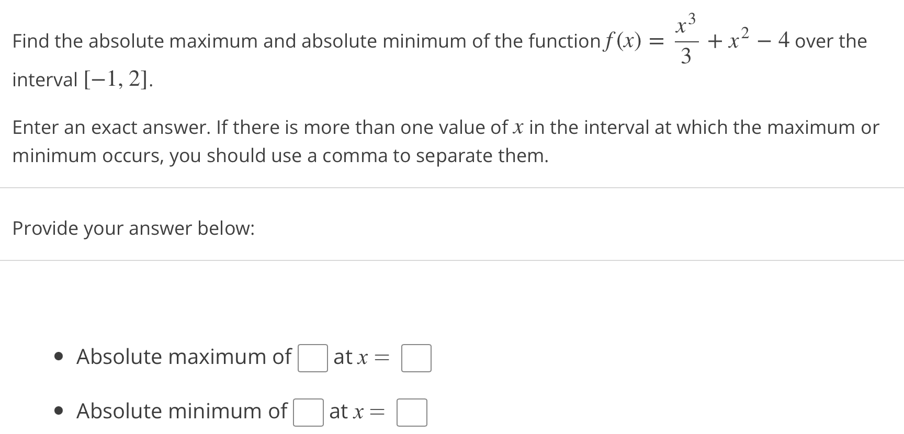
Task: Click the function definition f(x)
Action: [624, 41]
